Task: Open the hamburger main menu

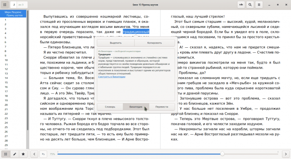Action: pyautogui.click(x=259, y=5)
